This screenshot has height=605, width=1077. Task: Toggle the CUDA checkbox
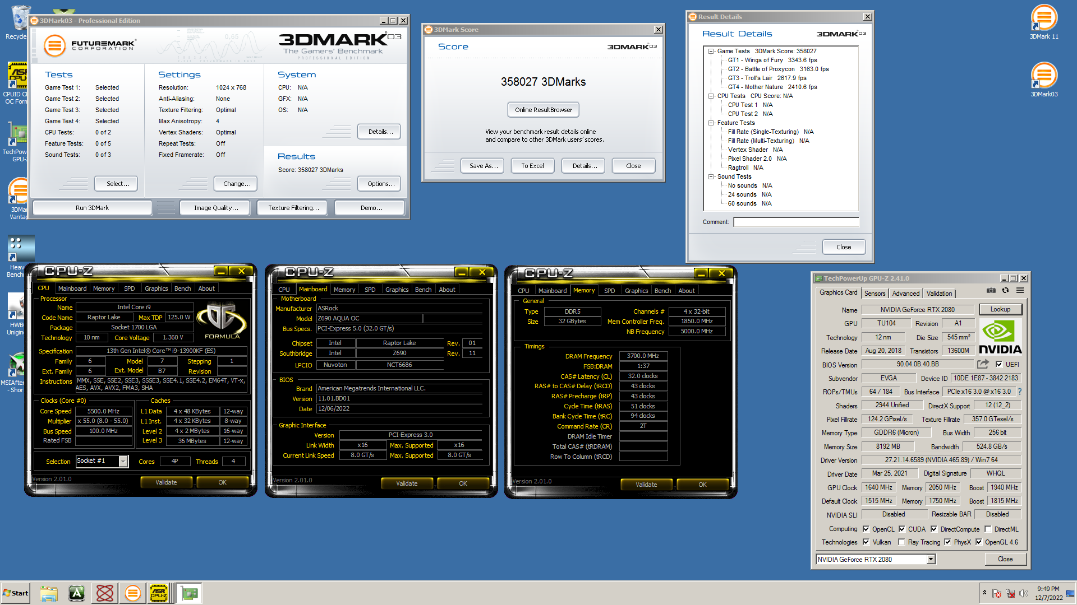(x=902, y=529)
